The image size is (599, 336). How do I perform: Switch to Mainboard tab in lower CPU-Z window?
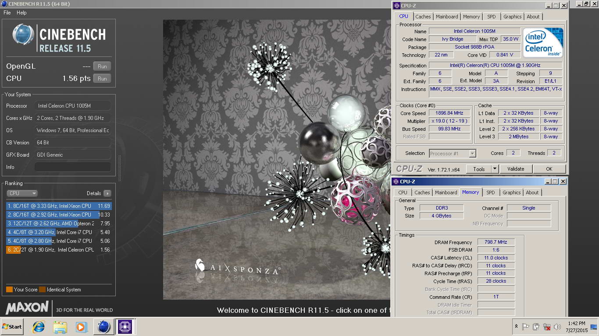(446, 192)
